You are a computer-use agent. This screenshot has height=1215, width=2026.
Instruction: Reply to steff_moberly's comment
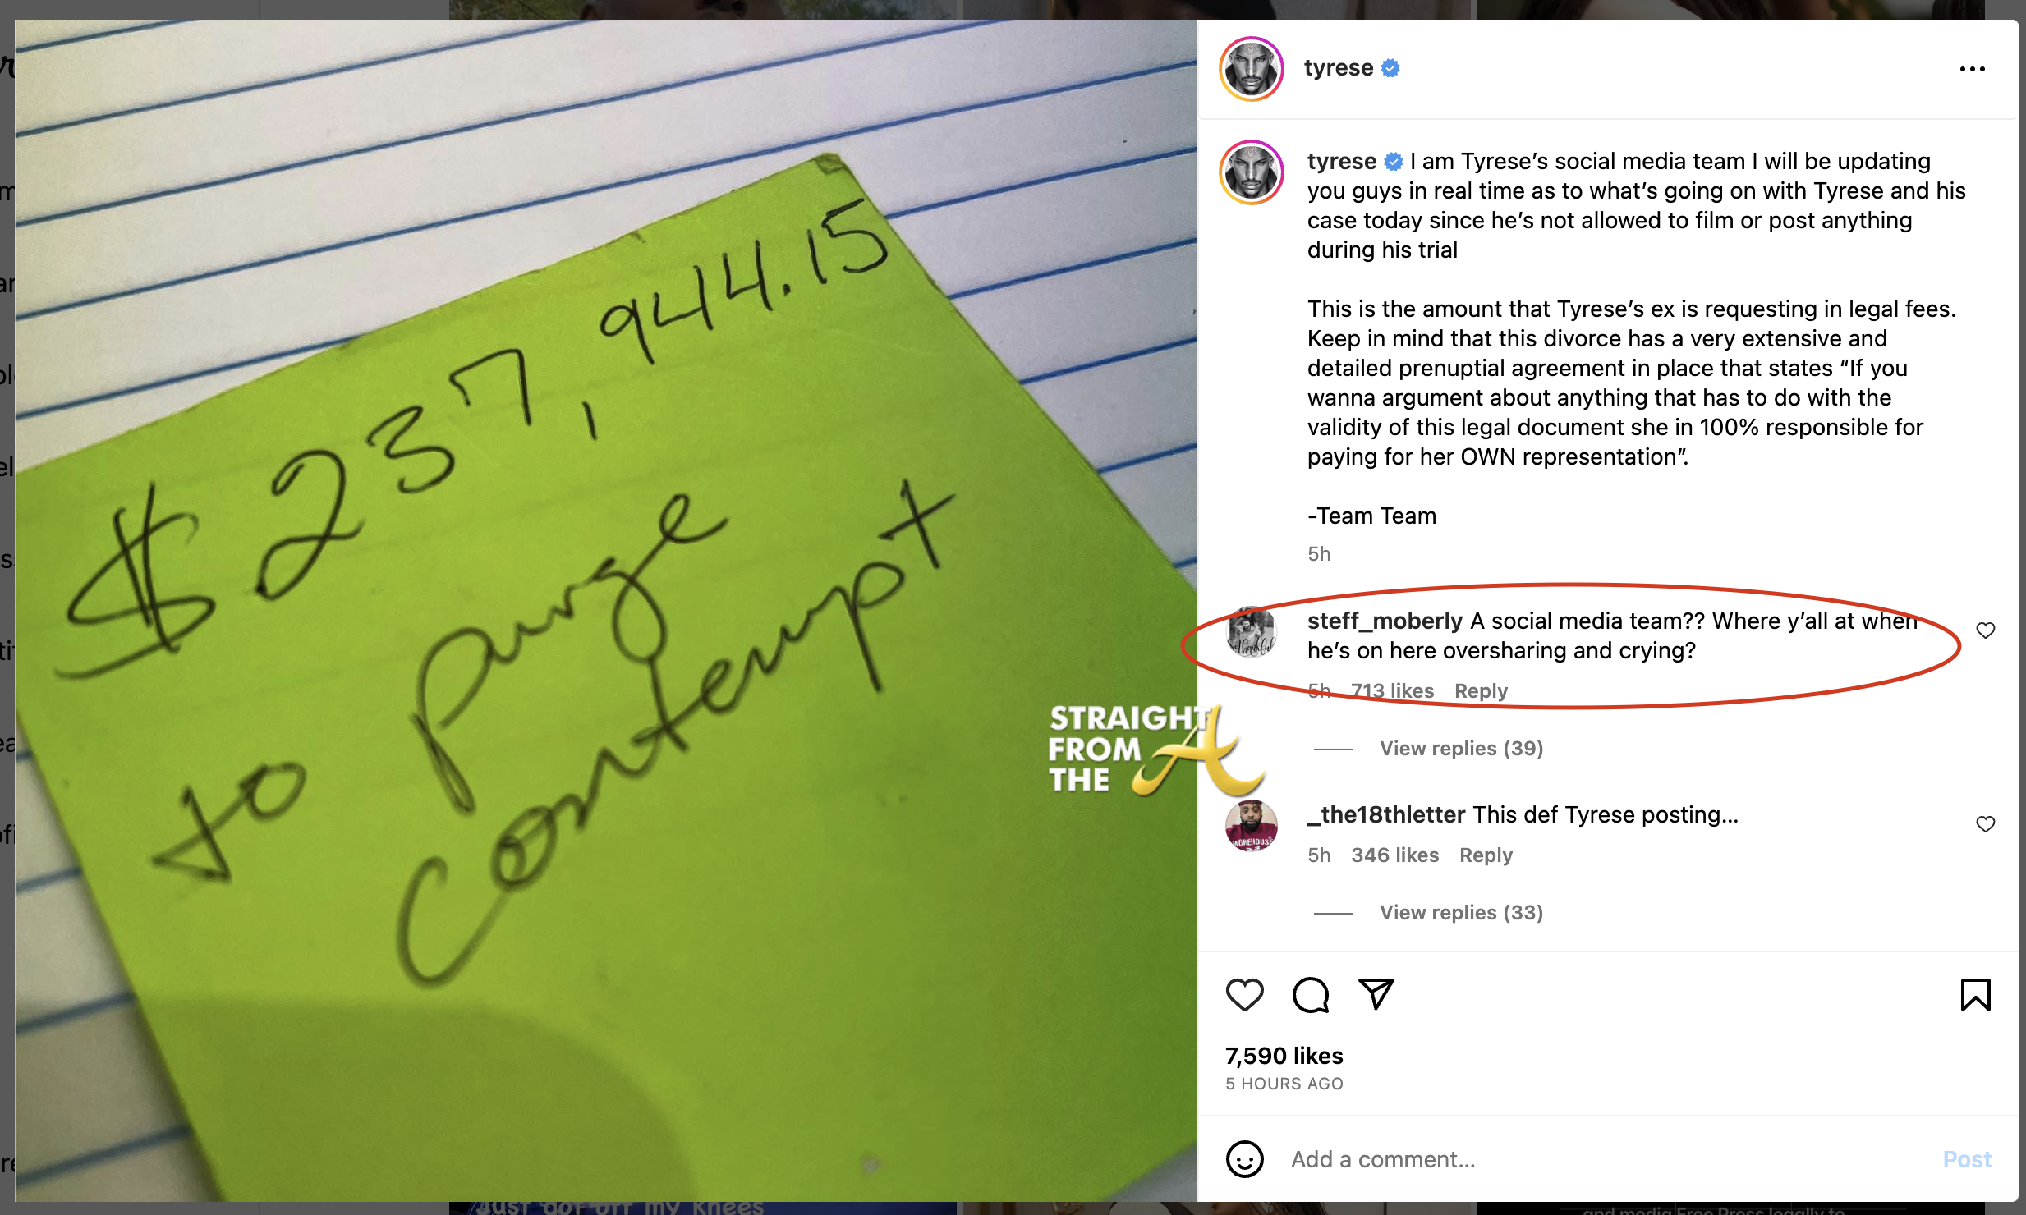(1481, 690)
